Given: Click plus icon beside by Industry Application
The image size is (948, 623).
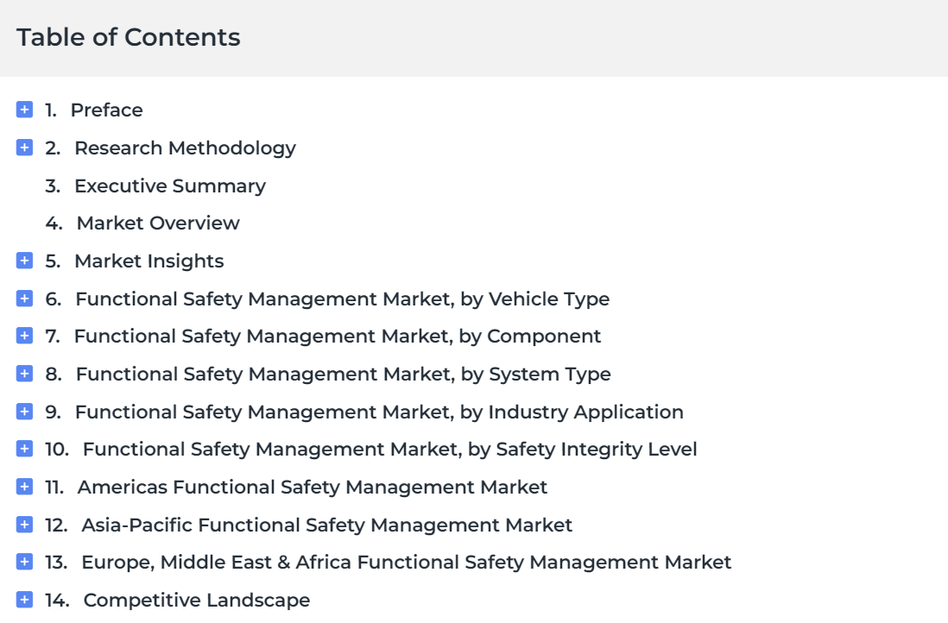Looking at the screenshot, I should (x=24, y=412).
